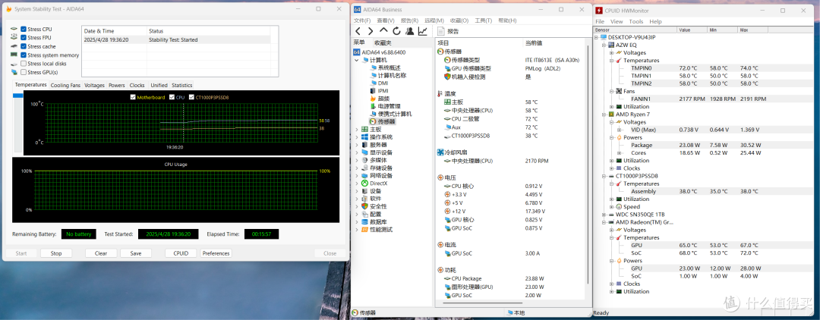
Task: Click the AIDA64 v6.88.6400 root node
Action: coord(383,52)
